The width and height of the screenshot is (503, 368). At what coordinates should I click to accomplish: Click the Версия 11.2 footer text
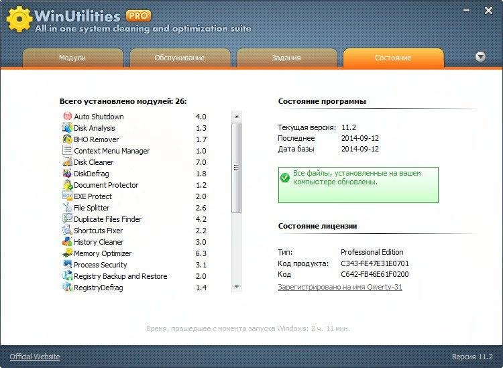[x=472, y=357]
